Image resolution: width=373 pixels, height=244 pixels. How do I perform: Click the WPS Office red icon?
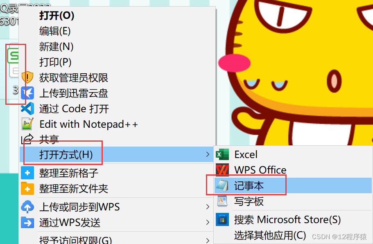coord(222,170)
